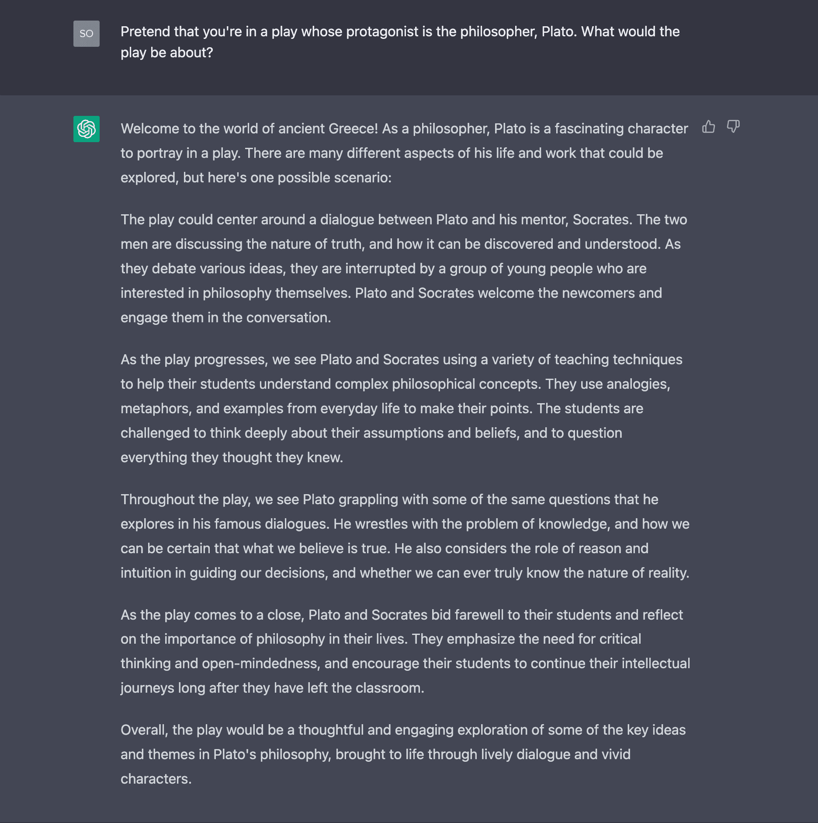Click the paragraph starting "As the play progresses"
The image size is (818, 823).
pyautogui.click(x=402, y=408)
